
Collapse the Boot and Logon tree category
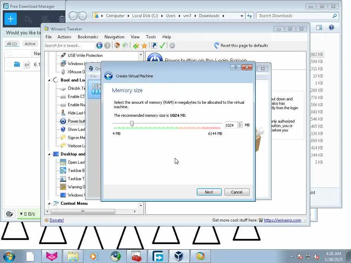(x=49, y=80)
